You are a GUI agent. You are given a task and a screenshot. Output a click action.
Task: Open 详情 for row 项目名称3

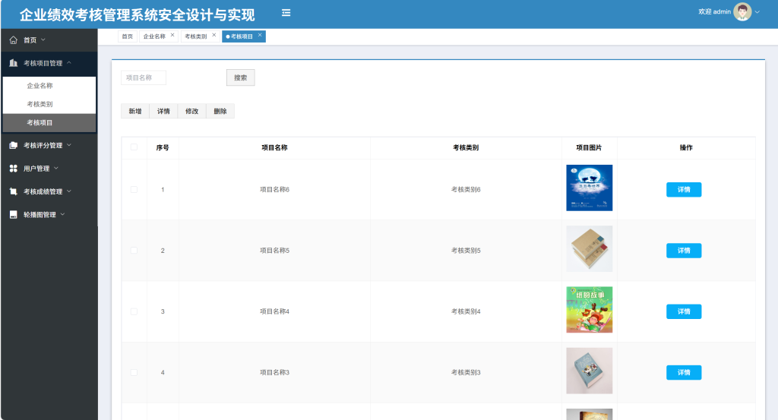pos(684,372)
